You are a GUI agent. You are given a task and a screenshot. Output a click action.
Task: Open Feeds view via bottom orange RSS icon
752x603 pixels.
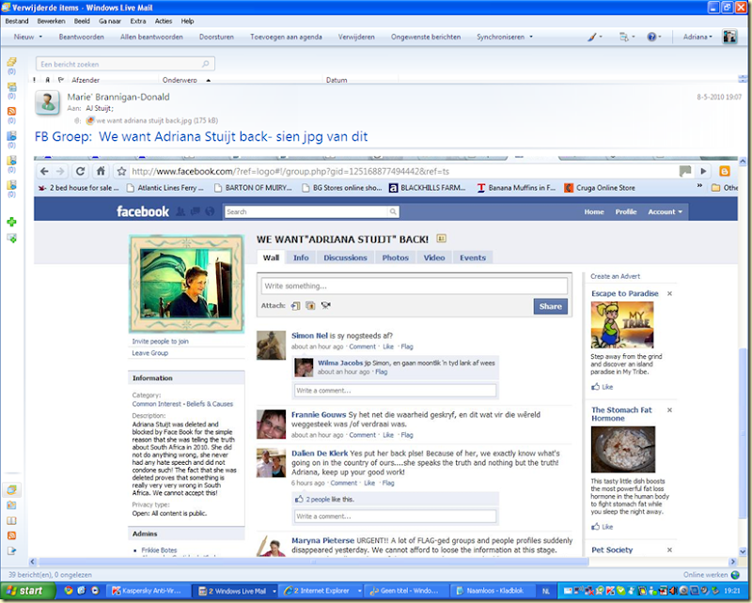(11, 535)
